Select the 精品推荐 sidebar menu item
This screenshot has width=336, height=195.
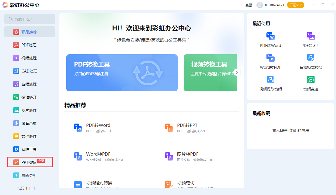point(30,32)
